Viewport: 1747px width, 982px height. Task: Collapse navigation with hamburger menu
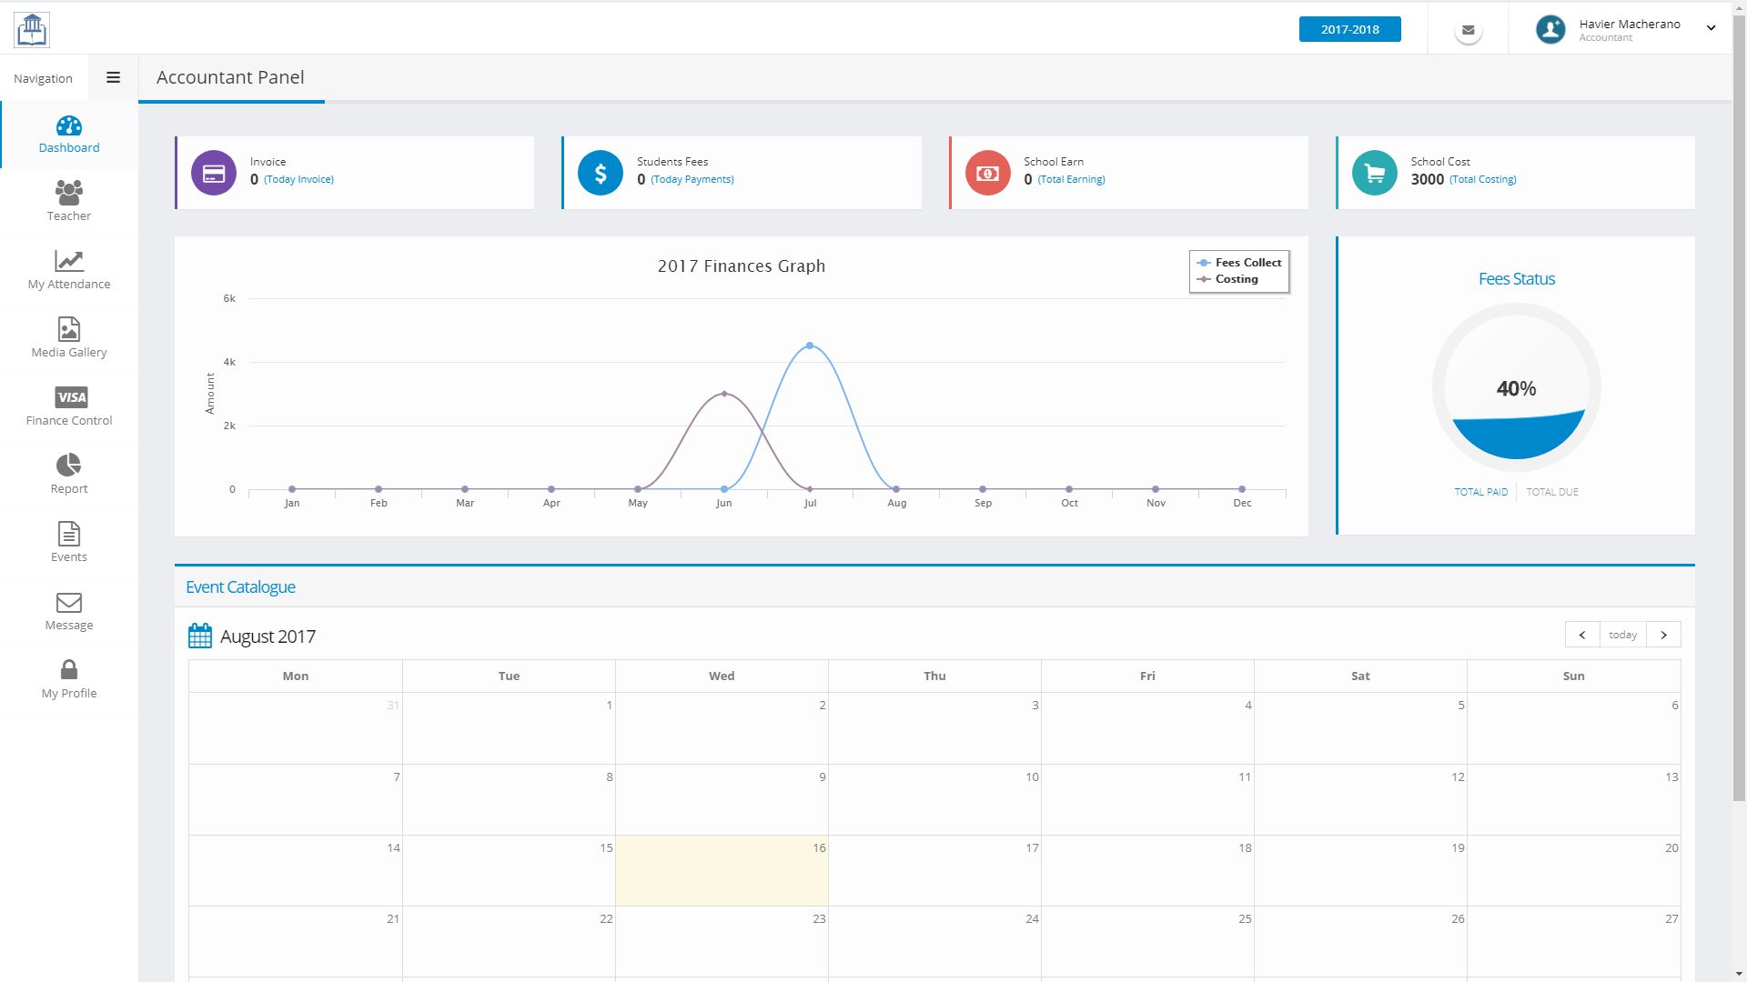113,78
